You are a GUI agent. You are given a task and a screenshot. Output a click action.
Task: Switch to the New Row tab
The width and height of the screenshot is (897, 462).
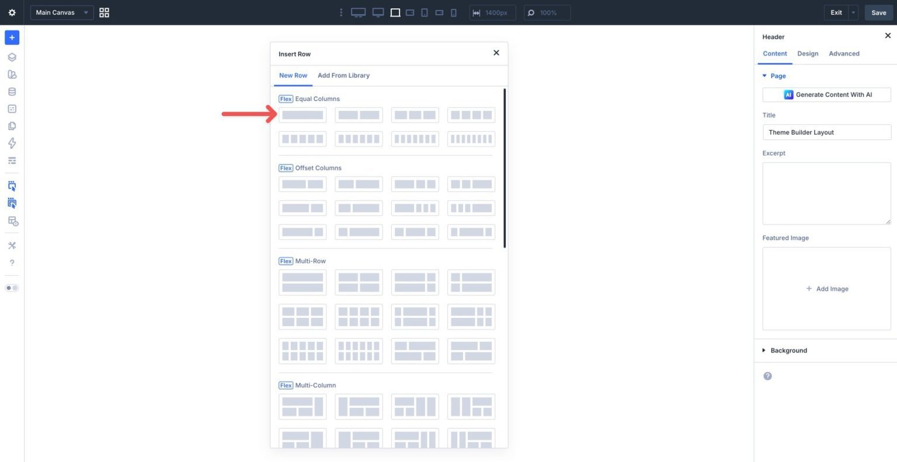pyautogui.click(x=293, y=75)
